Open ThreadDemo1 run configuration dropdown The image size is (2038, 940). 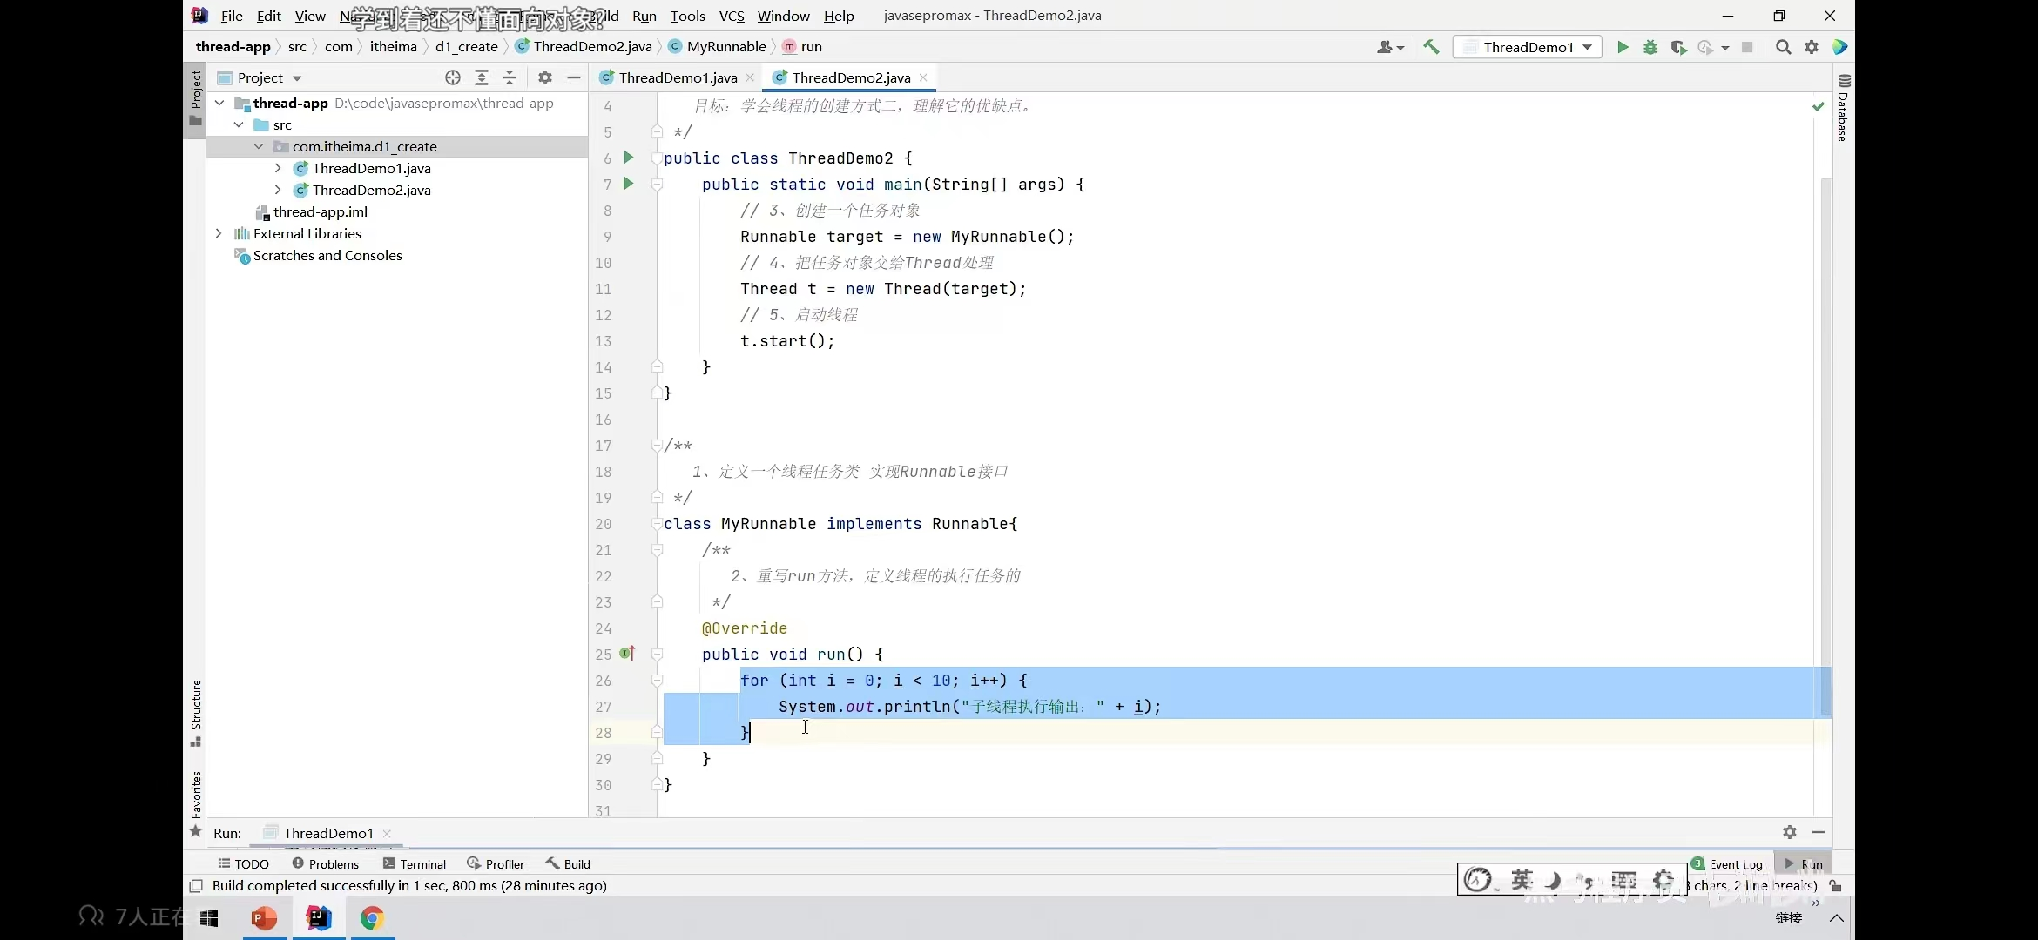(x=1528, y=47)
